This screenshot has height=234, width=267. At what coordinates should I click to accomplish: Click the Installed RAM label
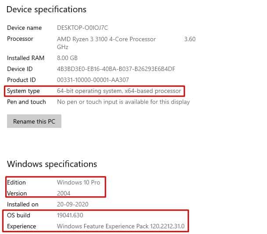pos(25,58)
